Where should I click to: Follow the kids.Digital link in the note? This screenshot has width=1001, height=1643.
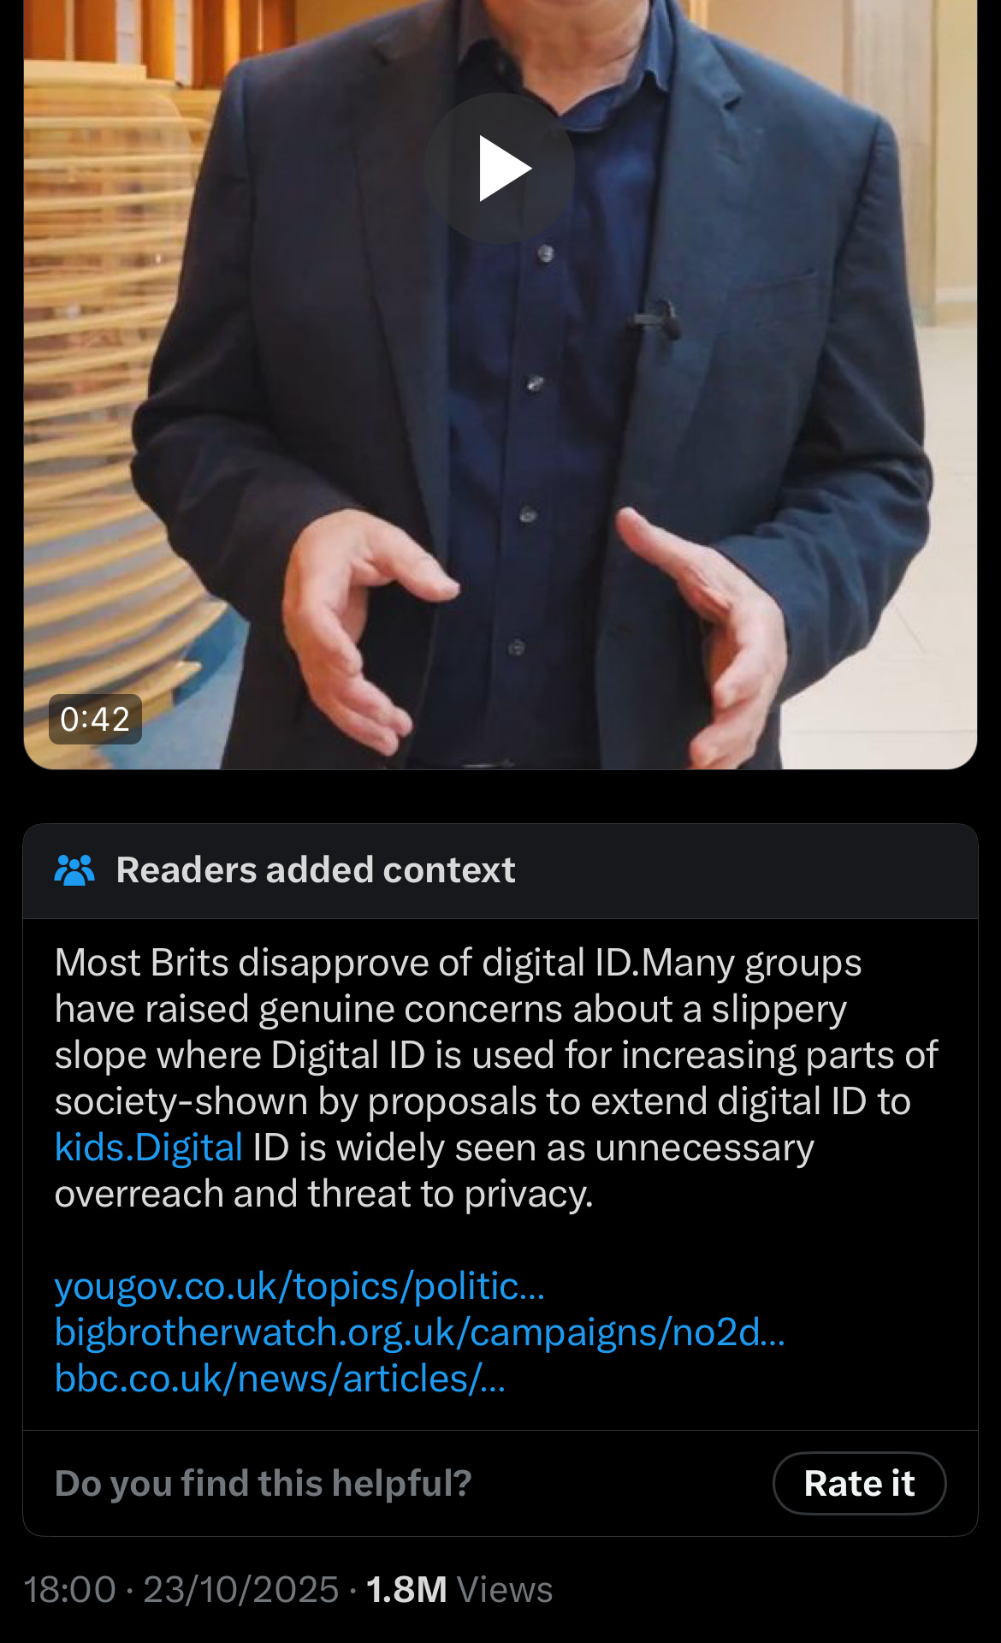149,1147
